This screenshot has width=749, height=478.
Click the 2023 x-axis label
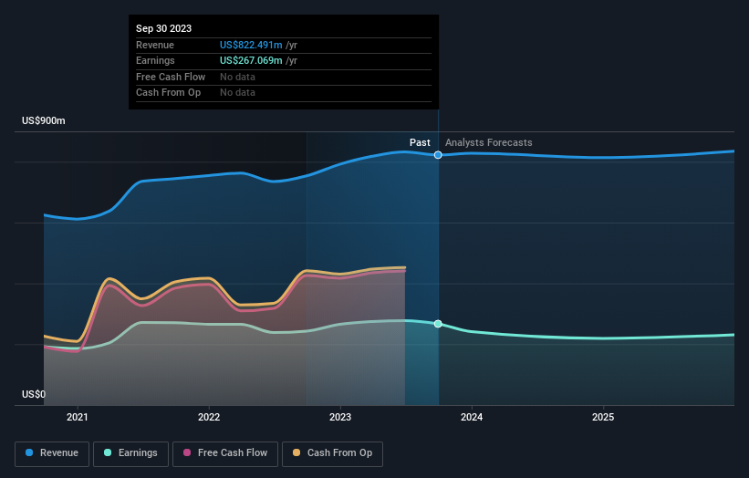pos(340,417)
